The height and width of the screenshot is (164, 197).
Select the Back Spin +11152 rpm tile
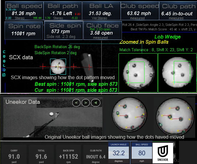(x=69, y=154)
